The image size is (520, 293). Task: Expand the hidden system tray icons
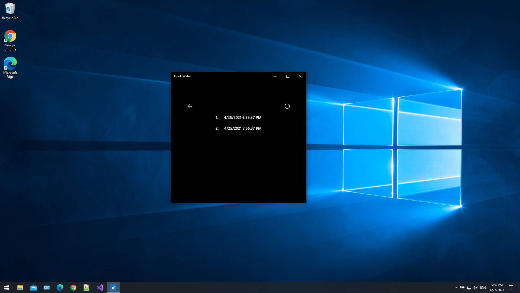(x=456, y=288)
